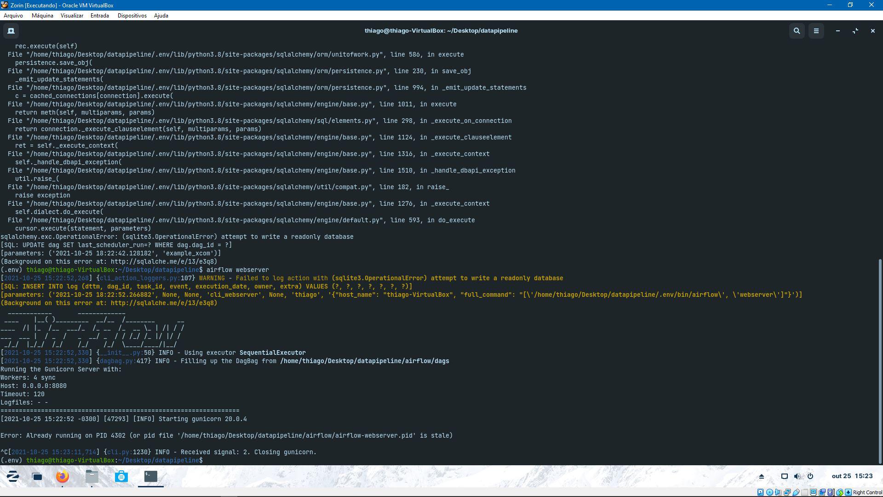This screenshot has width=883, height=497.
Task: Click VirtualBox mouse integration status icon
Action: pos(840,492)
